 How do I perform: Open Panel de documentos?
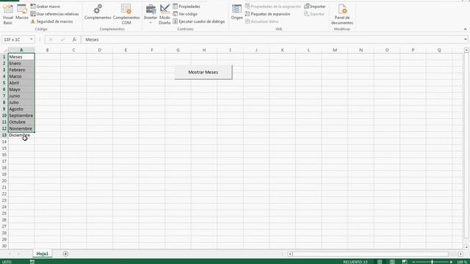pyautogui.click(x=342, y=15)
